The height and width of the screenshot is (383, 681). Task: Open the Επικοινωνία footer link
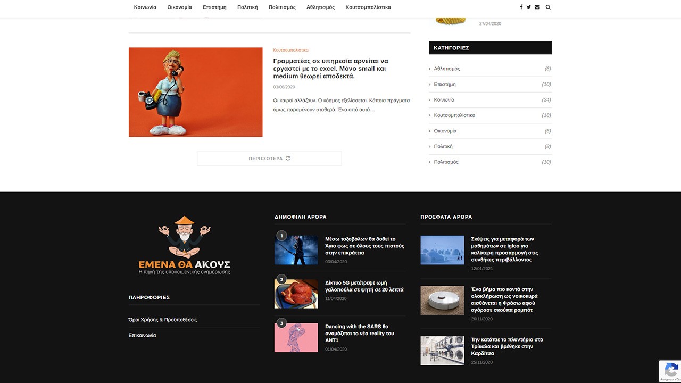(x=142, y=335)
